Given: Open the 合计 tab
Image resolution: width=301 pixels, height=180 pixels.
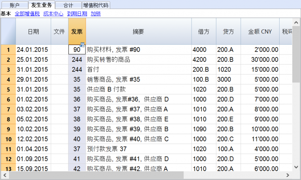Looking at the screenshot, I should pyautogui.click(x=68, y=5).
